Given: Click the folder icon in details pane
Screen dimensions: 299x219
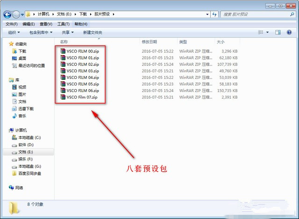Looking at the screenshot, I should point(14,208).
